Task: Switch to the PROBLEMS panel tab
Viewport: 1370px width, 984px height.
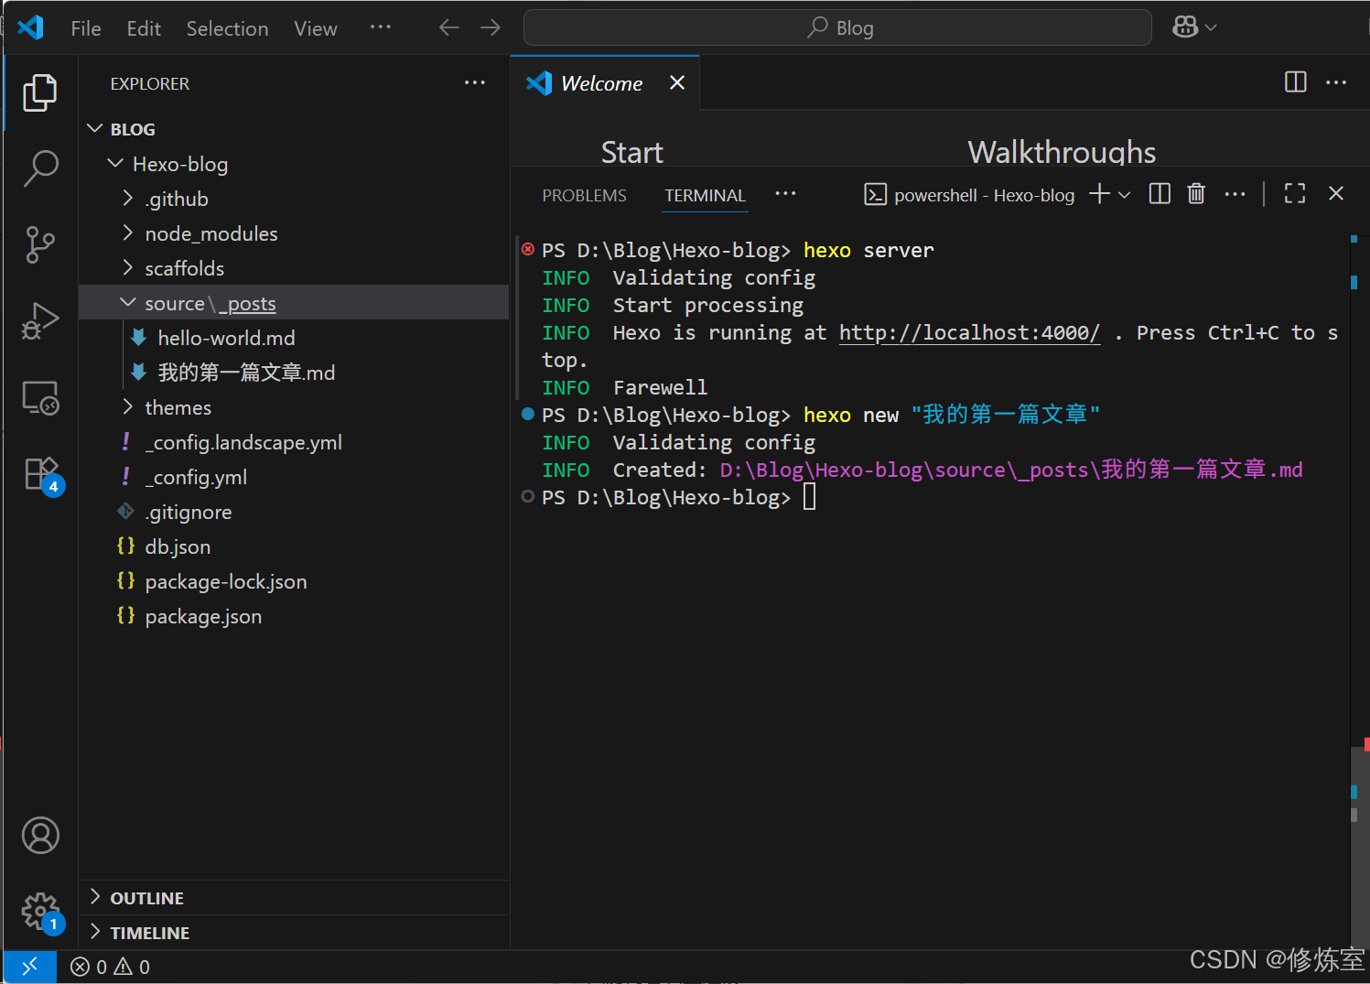Action: pos(584,195)
